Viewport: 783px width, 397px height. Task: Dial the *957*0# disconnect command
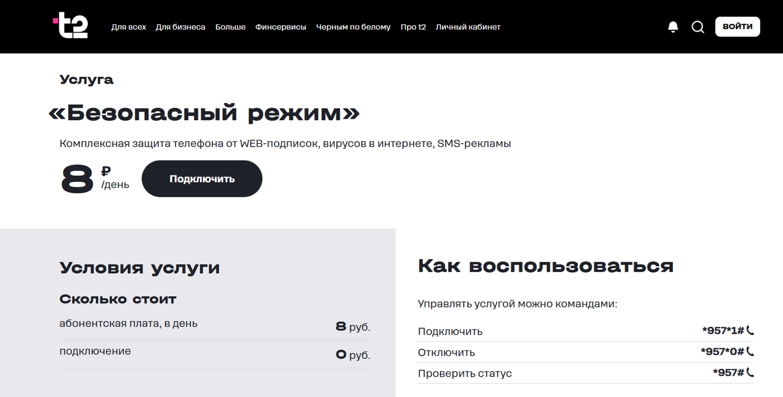click(722, 352)
